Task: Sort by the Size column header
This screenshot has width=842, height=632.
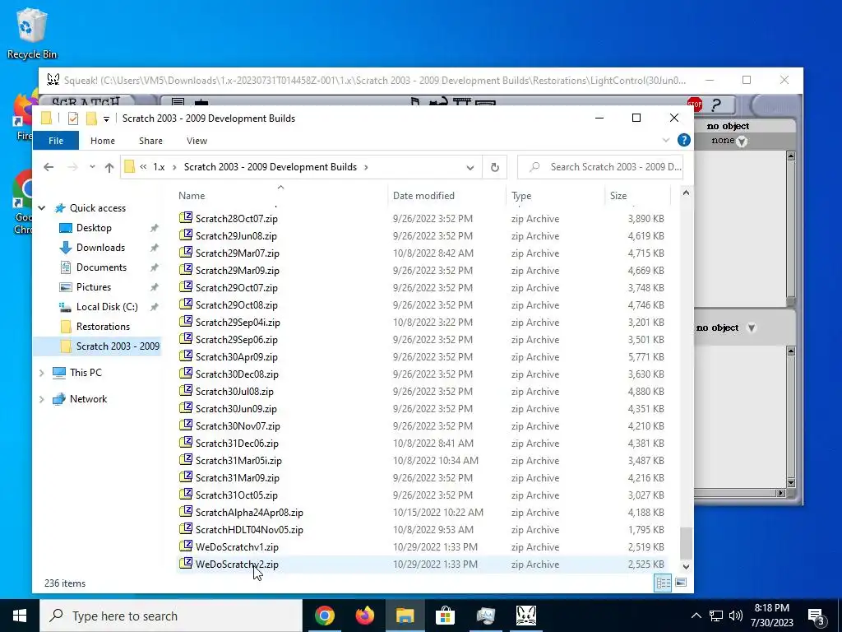Action: tap(637, 196)
